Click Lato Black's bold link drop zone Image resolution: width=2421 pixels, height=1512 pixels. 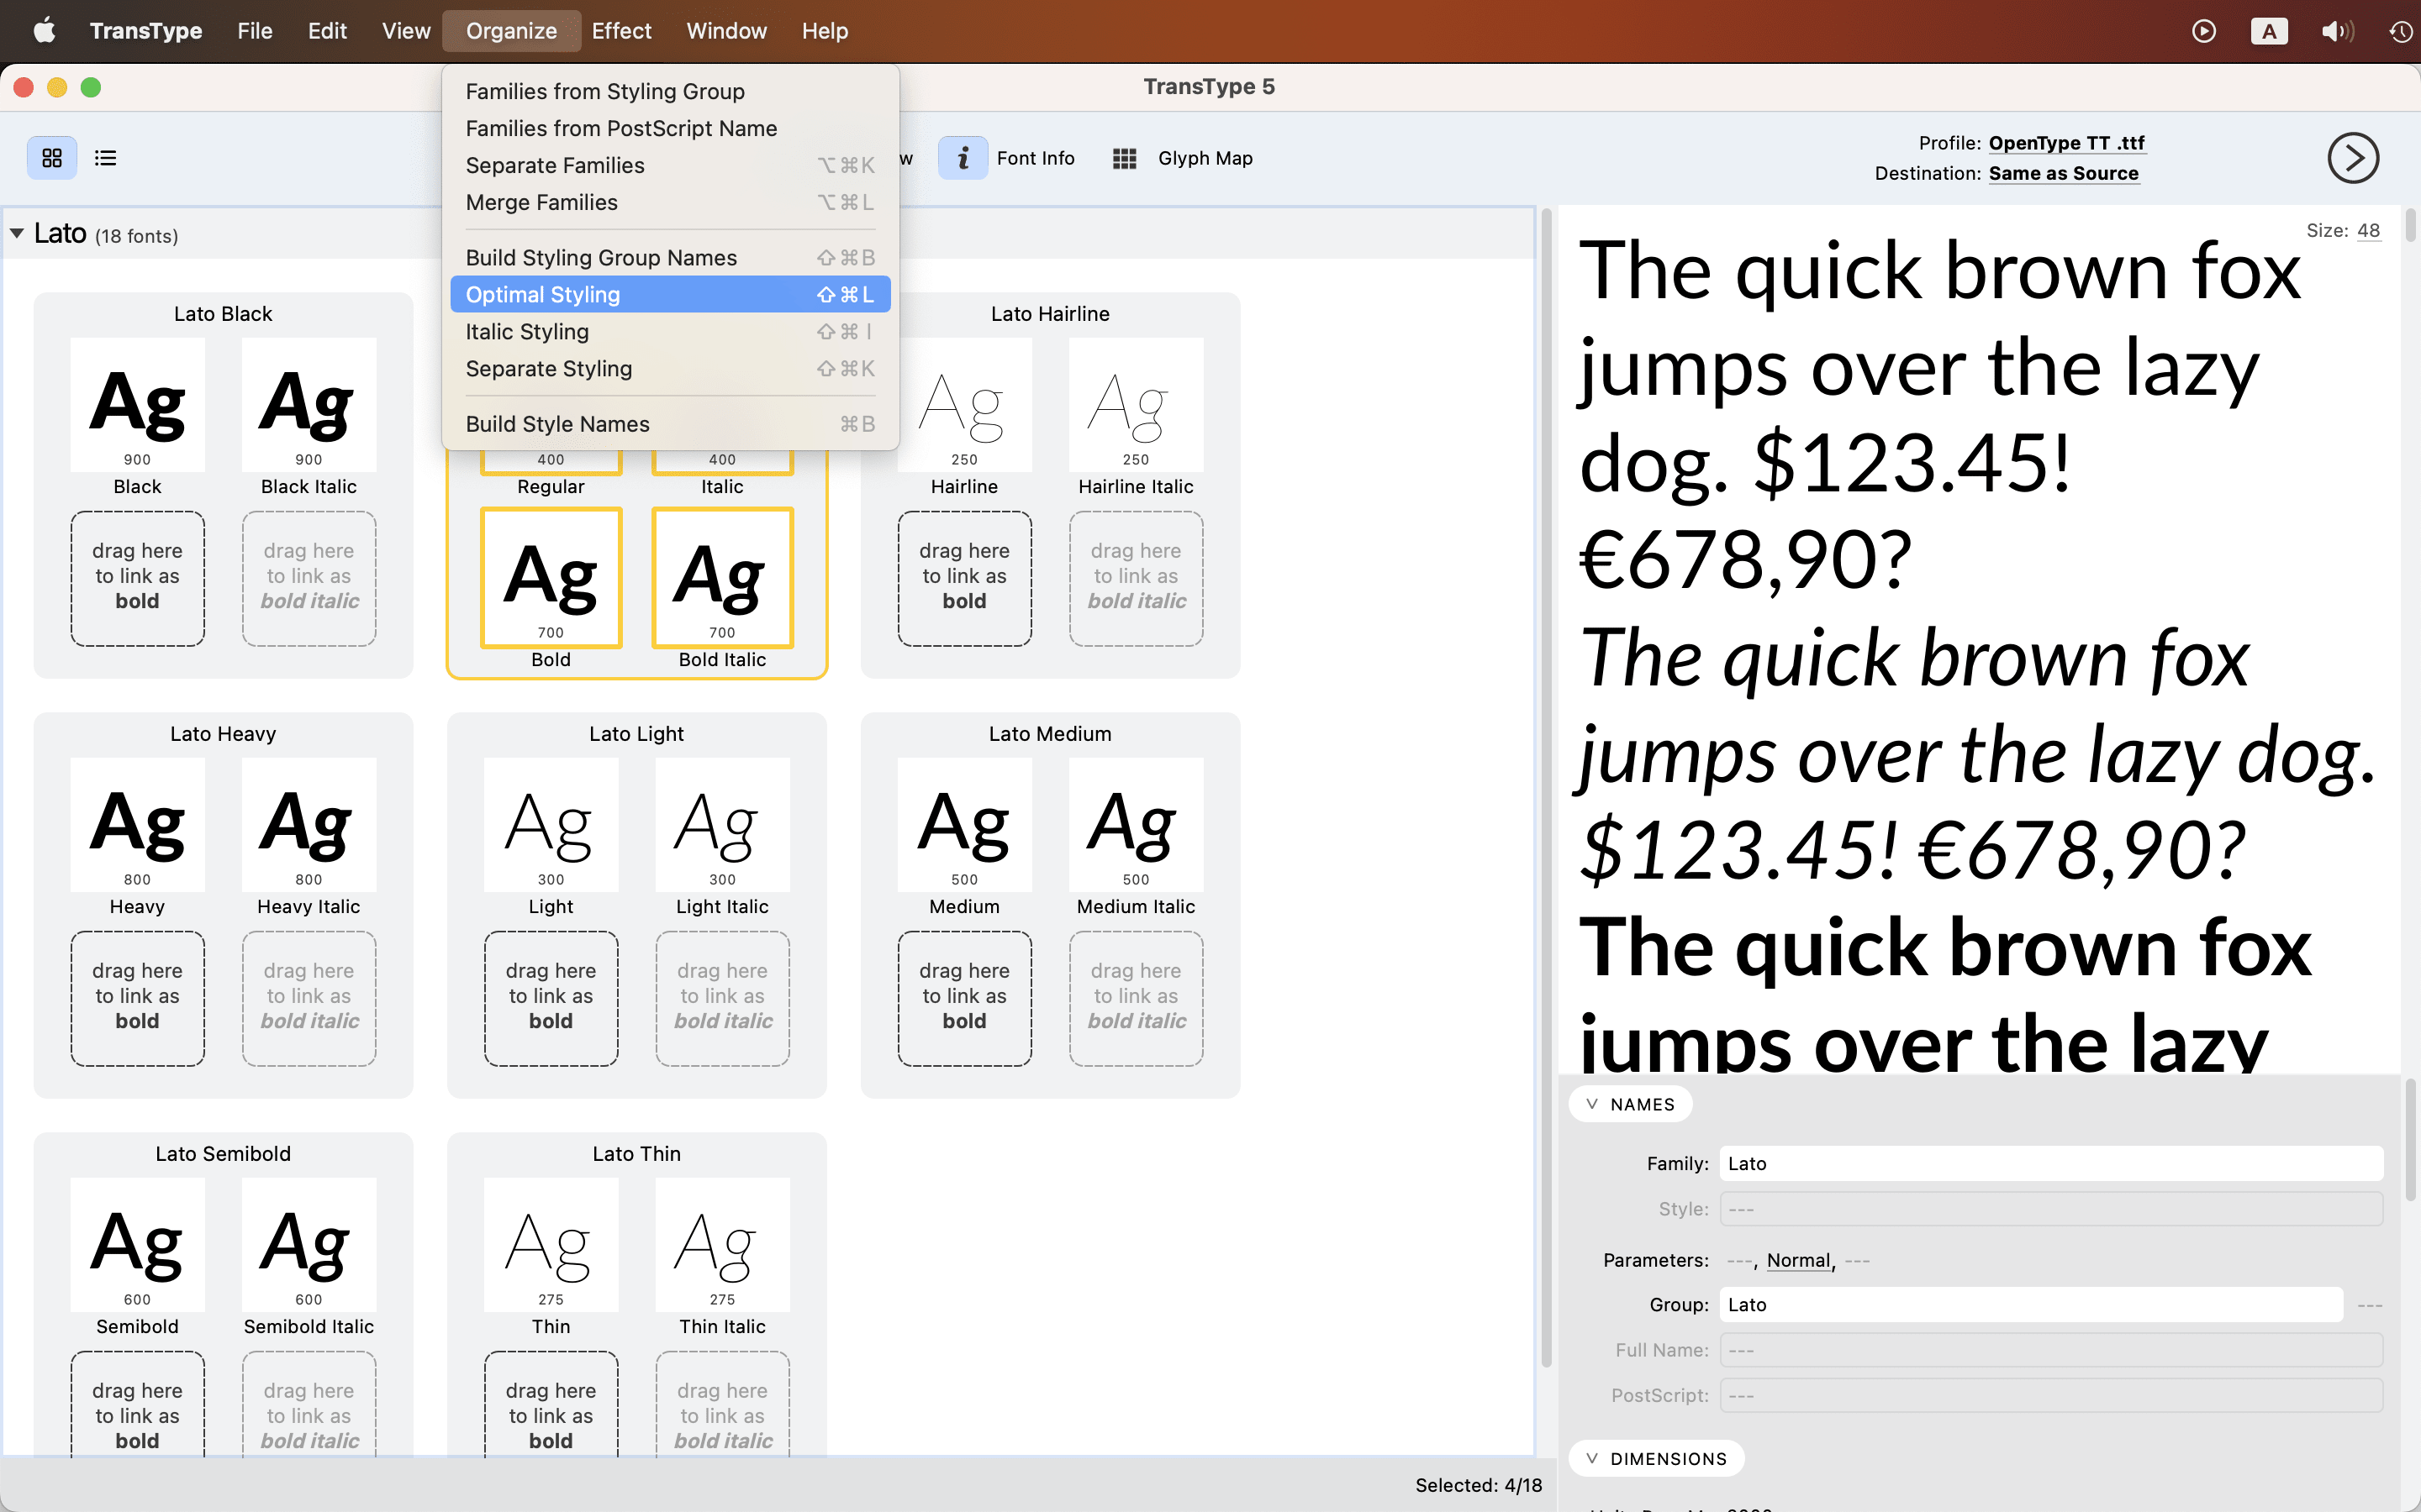pos(137,578)
